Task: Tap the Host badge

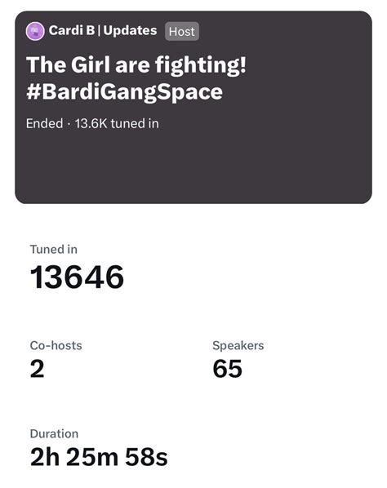Action: pyautogui.click(x=182, y=32)
